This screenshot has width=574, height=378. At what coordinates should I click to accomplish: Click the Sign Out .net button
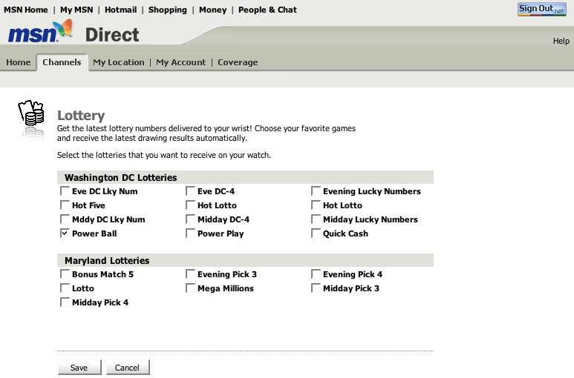pyautogui.click(x=542, y=9)
